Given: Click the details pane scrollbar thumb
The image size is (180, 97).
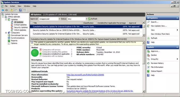Looking at the screenshot, I should [x=144, y=54].
